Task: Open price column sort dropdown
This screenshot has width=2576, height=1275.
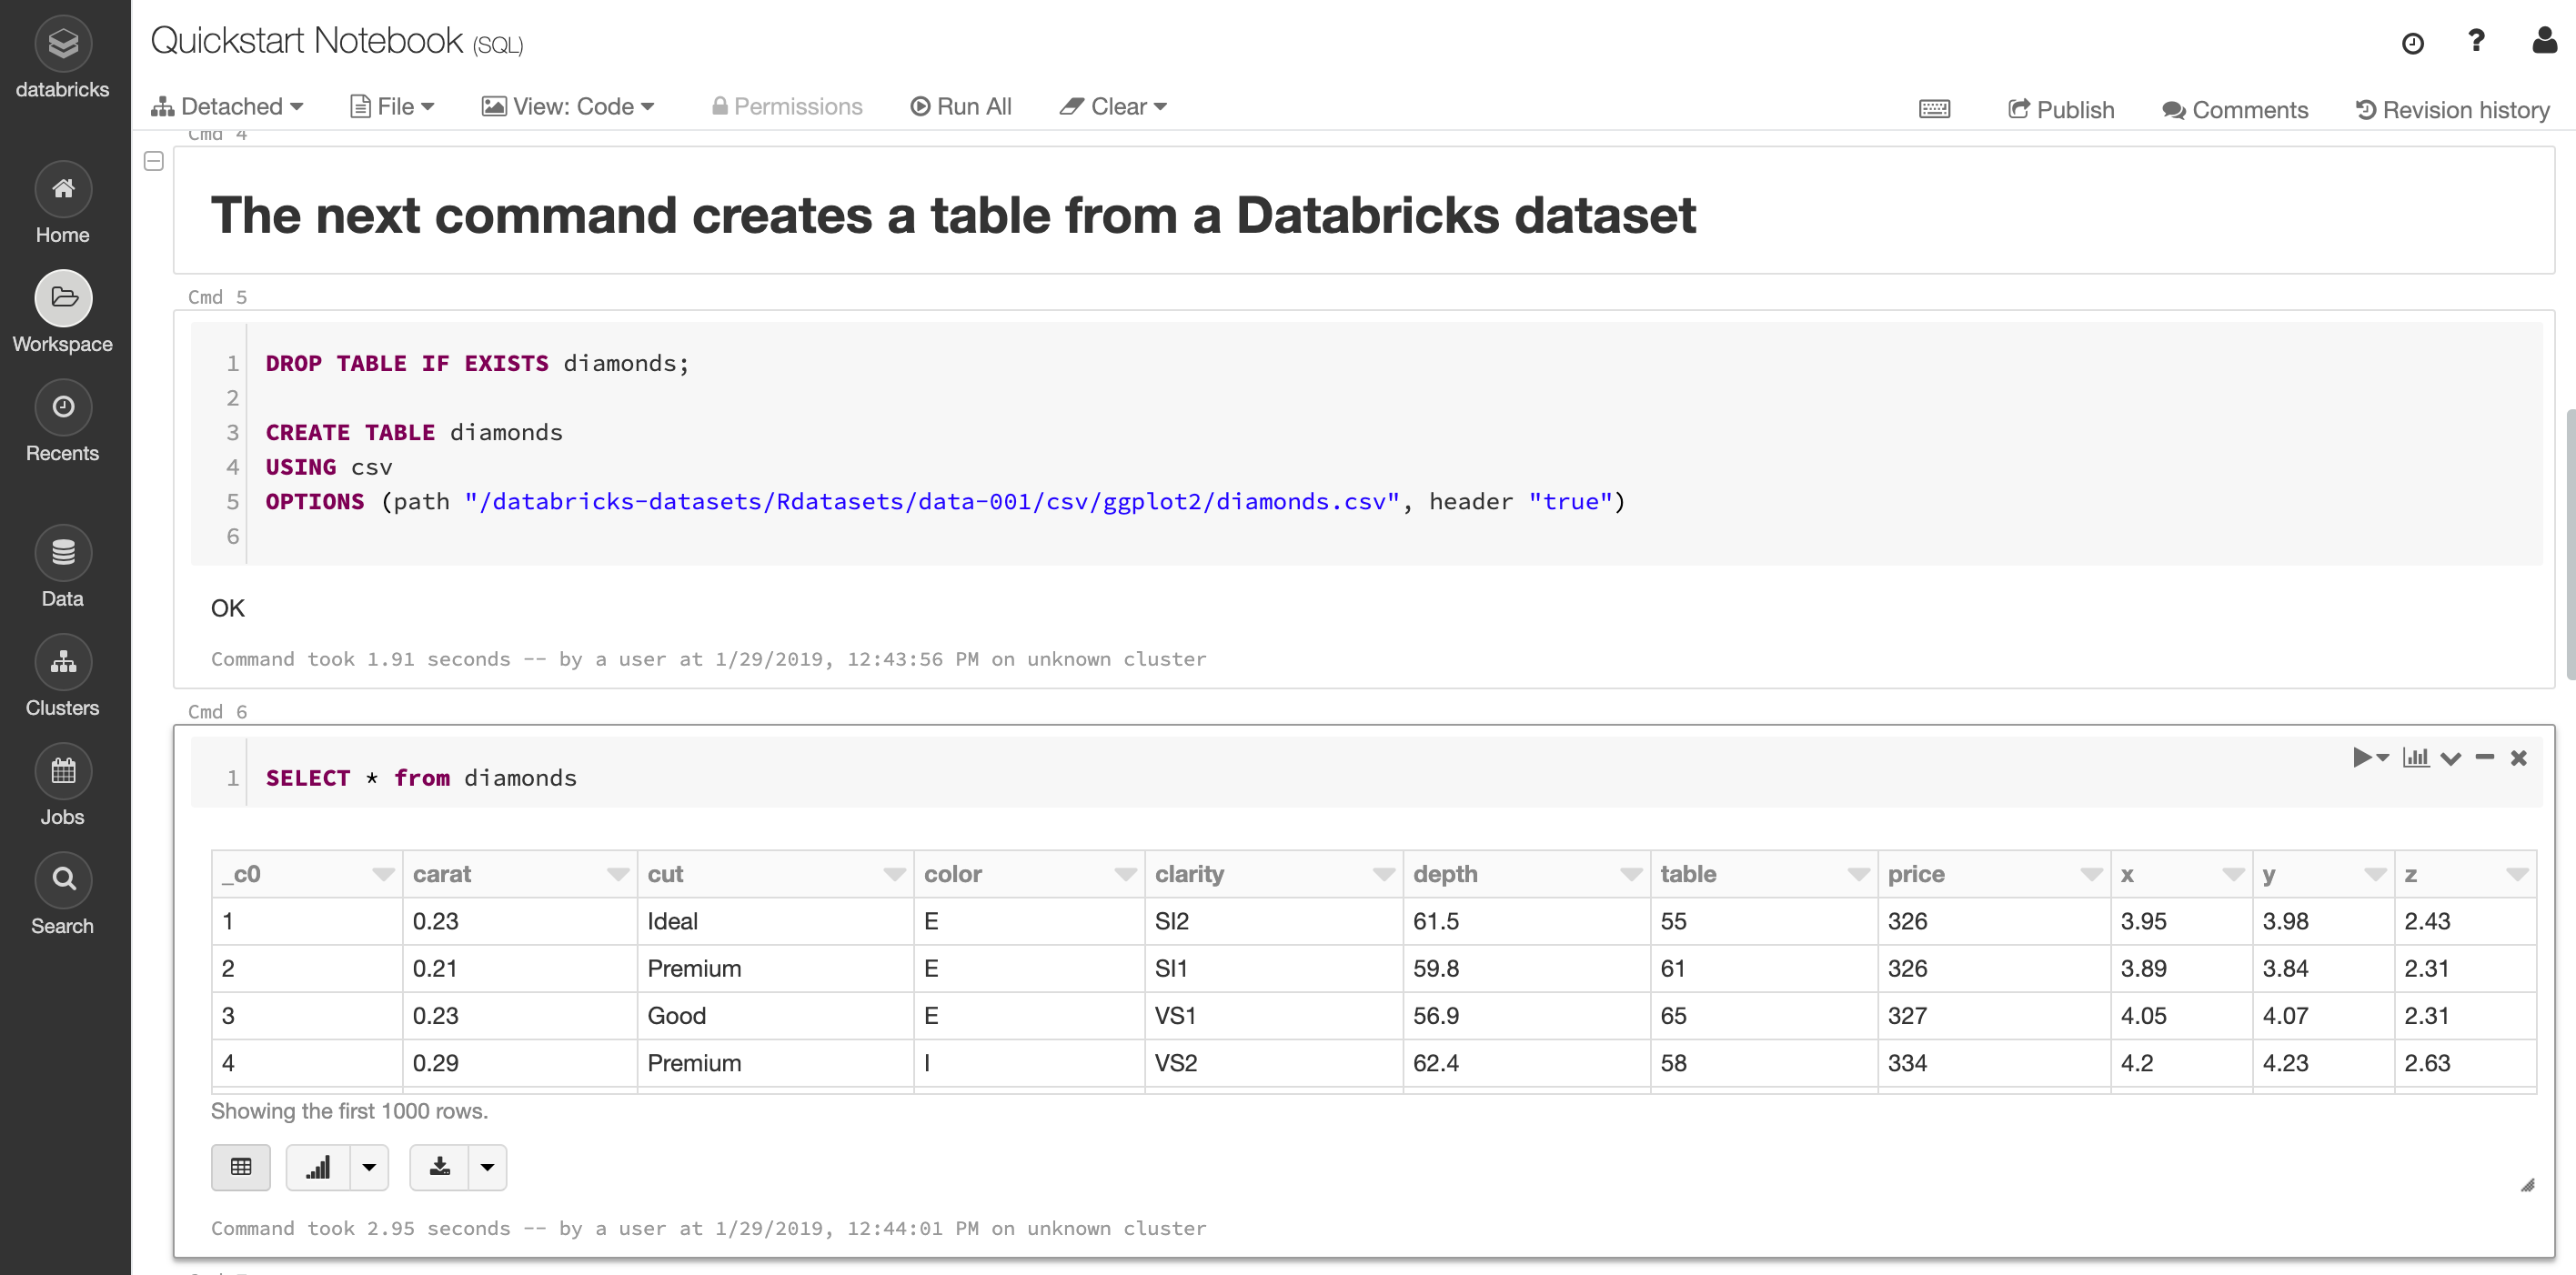Action: point(2091,875)
